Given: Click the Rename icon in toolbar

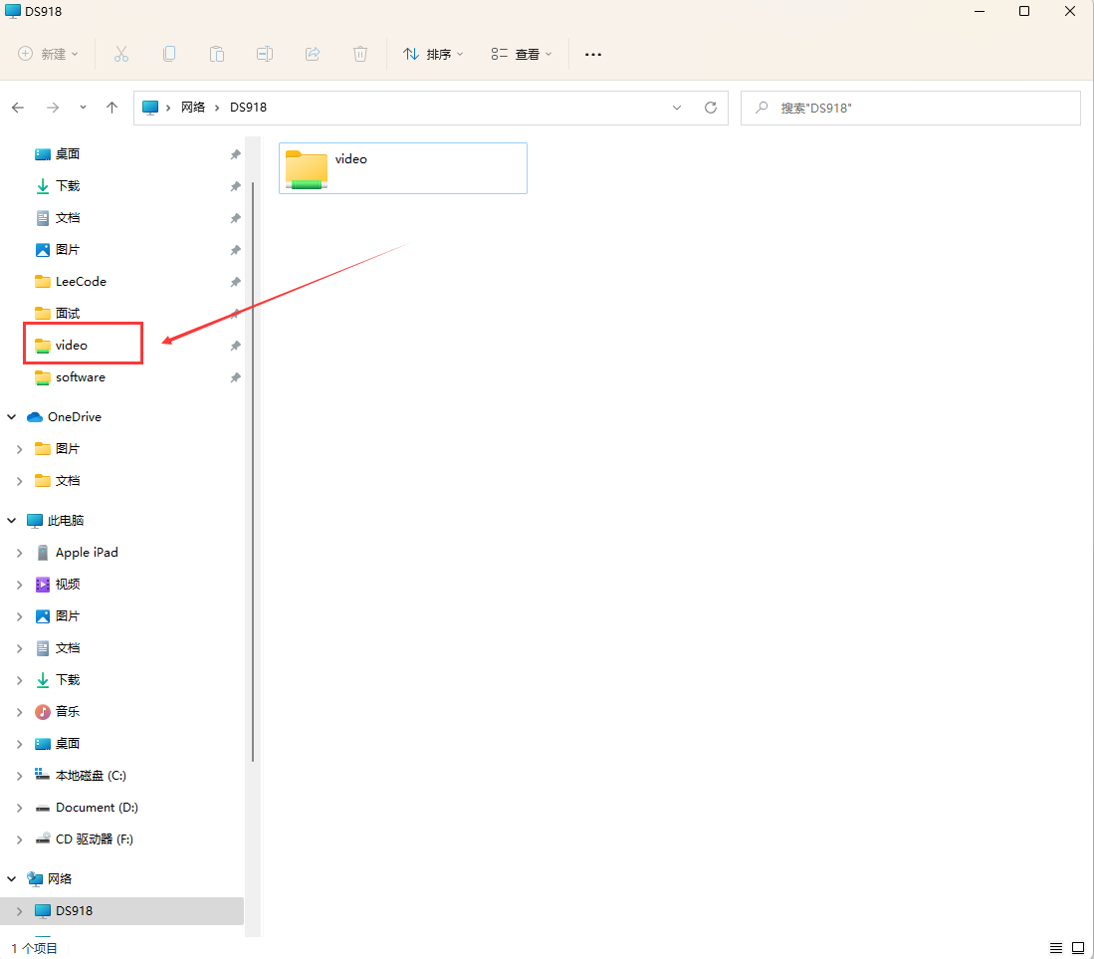Looking at the screenshot, I should coord(265,54).
